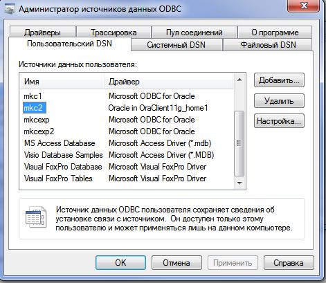Image resolution: width=326 pixels, height=283 pixels.
Task: Open the Файловый DSN tab
Action: [268, 44]
